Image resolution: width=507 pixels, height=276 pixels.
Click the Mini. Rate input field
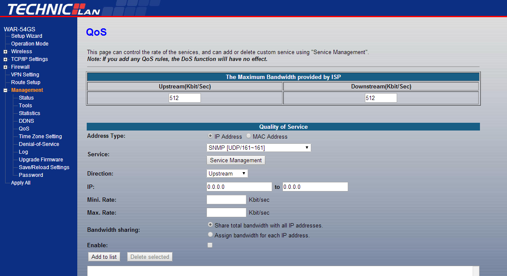coord(226,200)
